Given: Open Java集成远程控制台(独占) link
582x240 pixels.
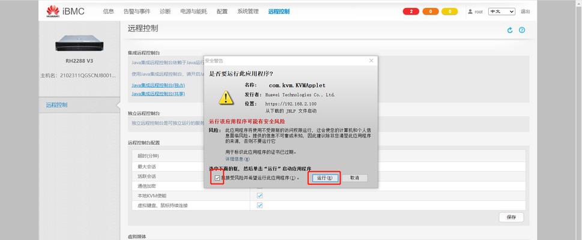Looking at the screenshot, I should 158,85.
